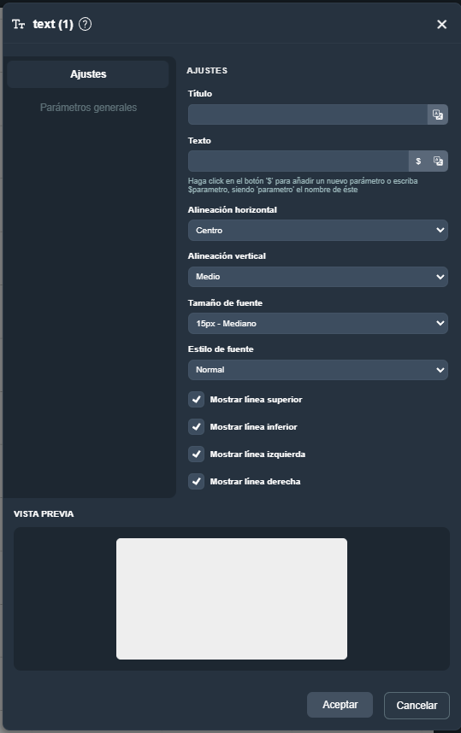The width and height of the screenshot is (461, 733).
Task: Toggle Mostrar línea superior checkbox
Action: 196,399
